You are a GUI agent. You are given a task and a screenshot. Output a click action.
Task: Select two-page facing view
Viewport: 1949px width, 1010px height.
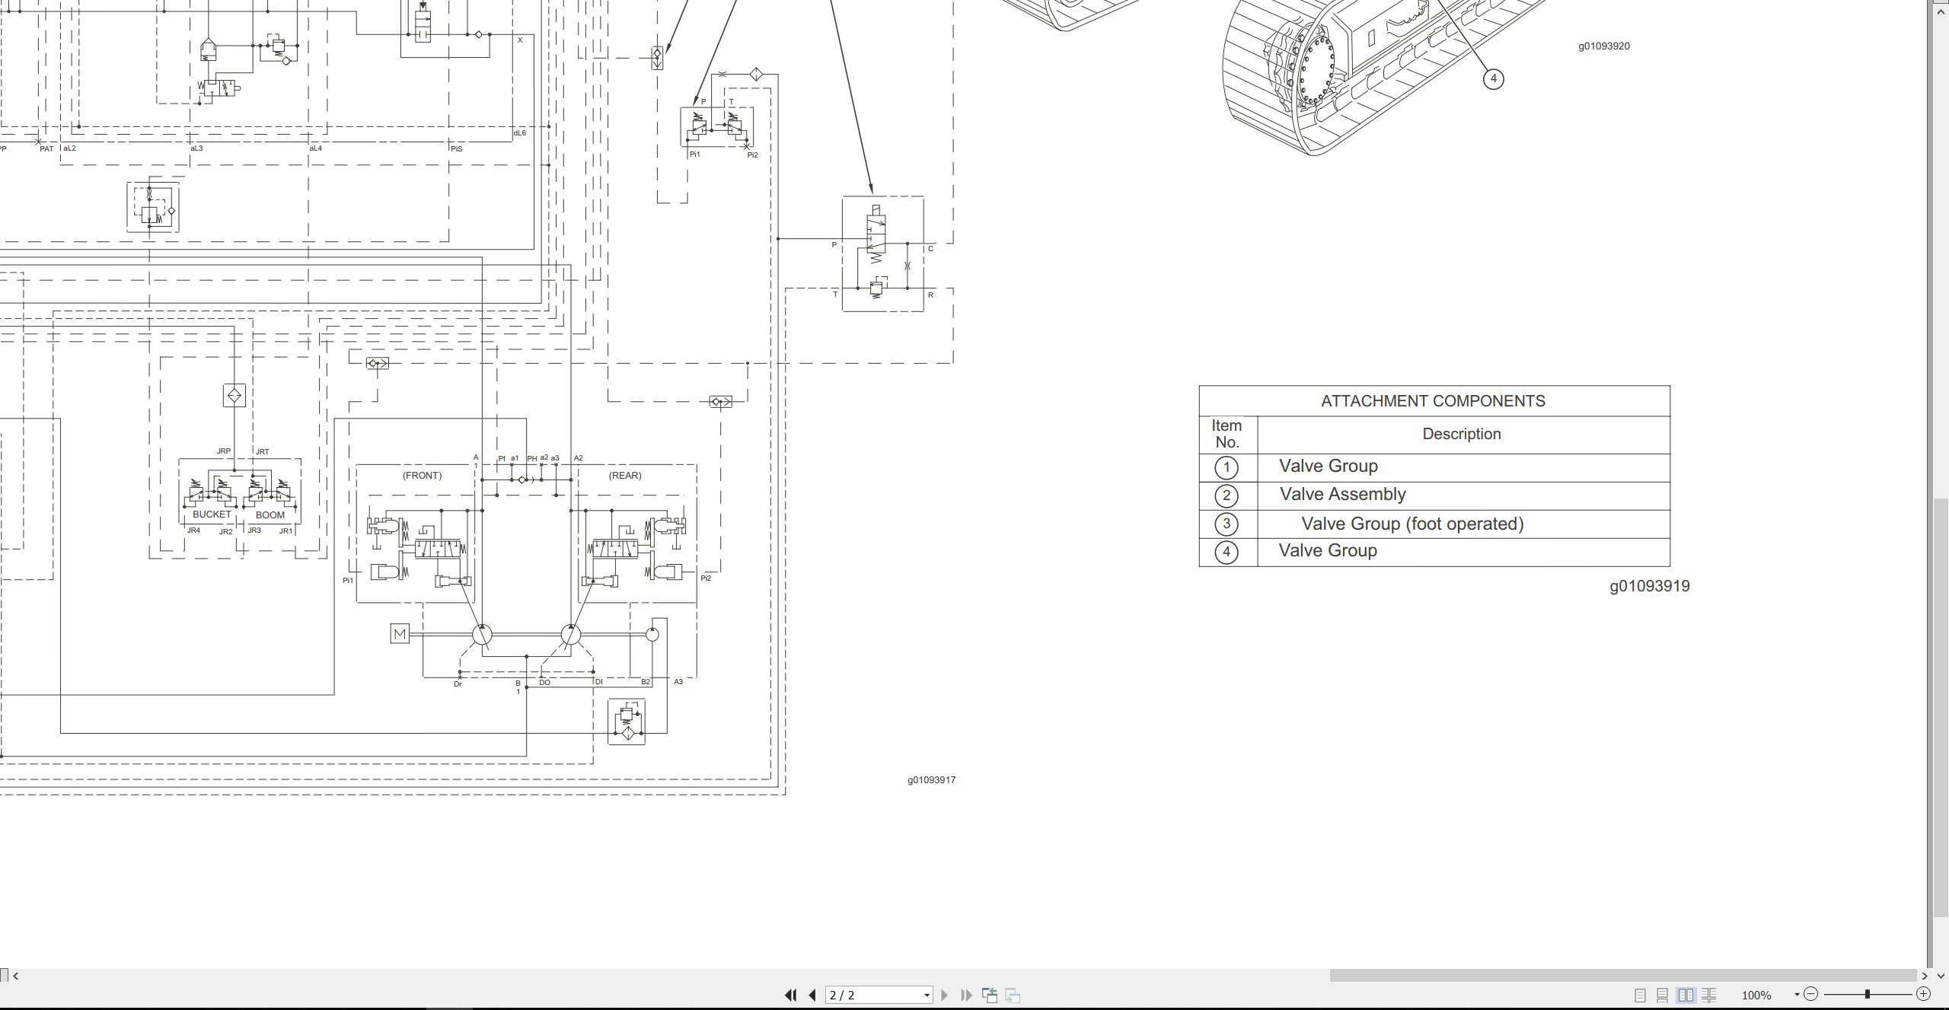(x=1686, y=995)
